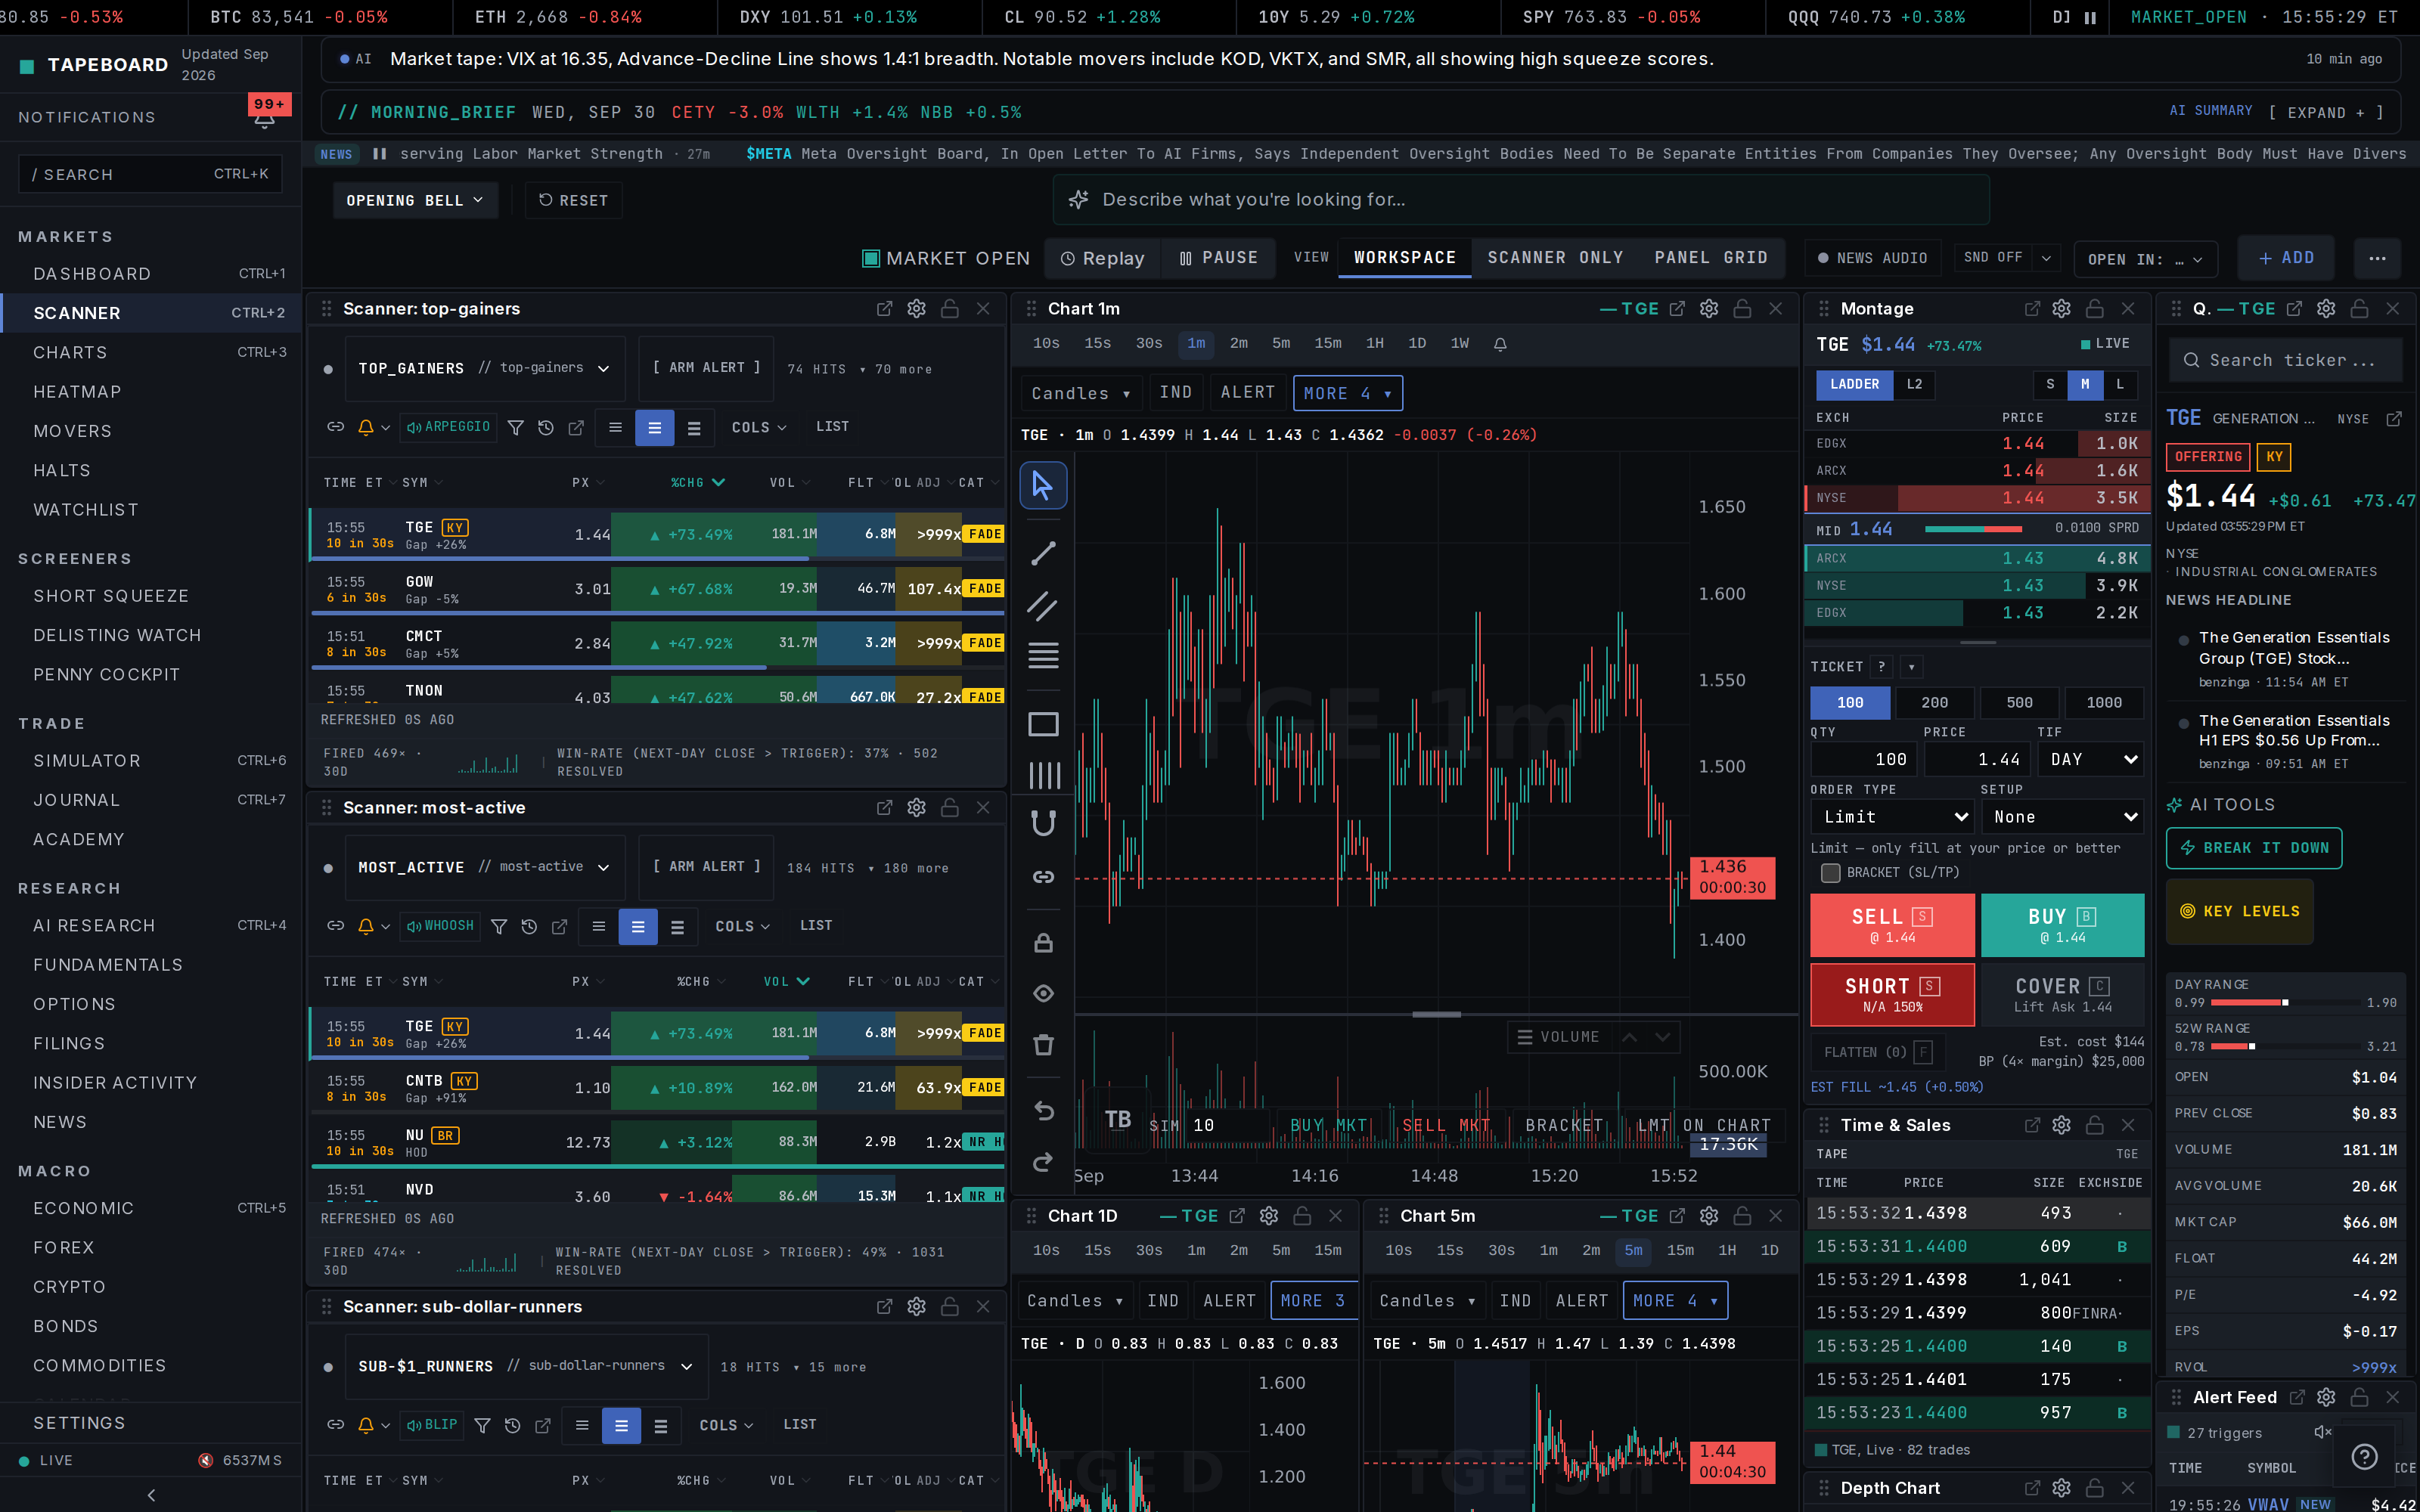Viewport: 2420px width, 1512px height.
Task: Click the Break It Down AI tool
Action: tap(2254, 848)
